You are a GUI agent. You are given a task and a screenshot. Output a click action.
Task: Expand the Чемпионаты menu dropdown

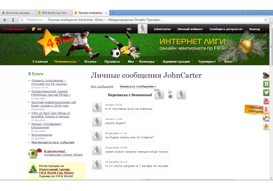pyautogui.click(x=67, y=61)
